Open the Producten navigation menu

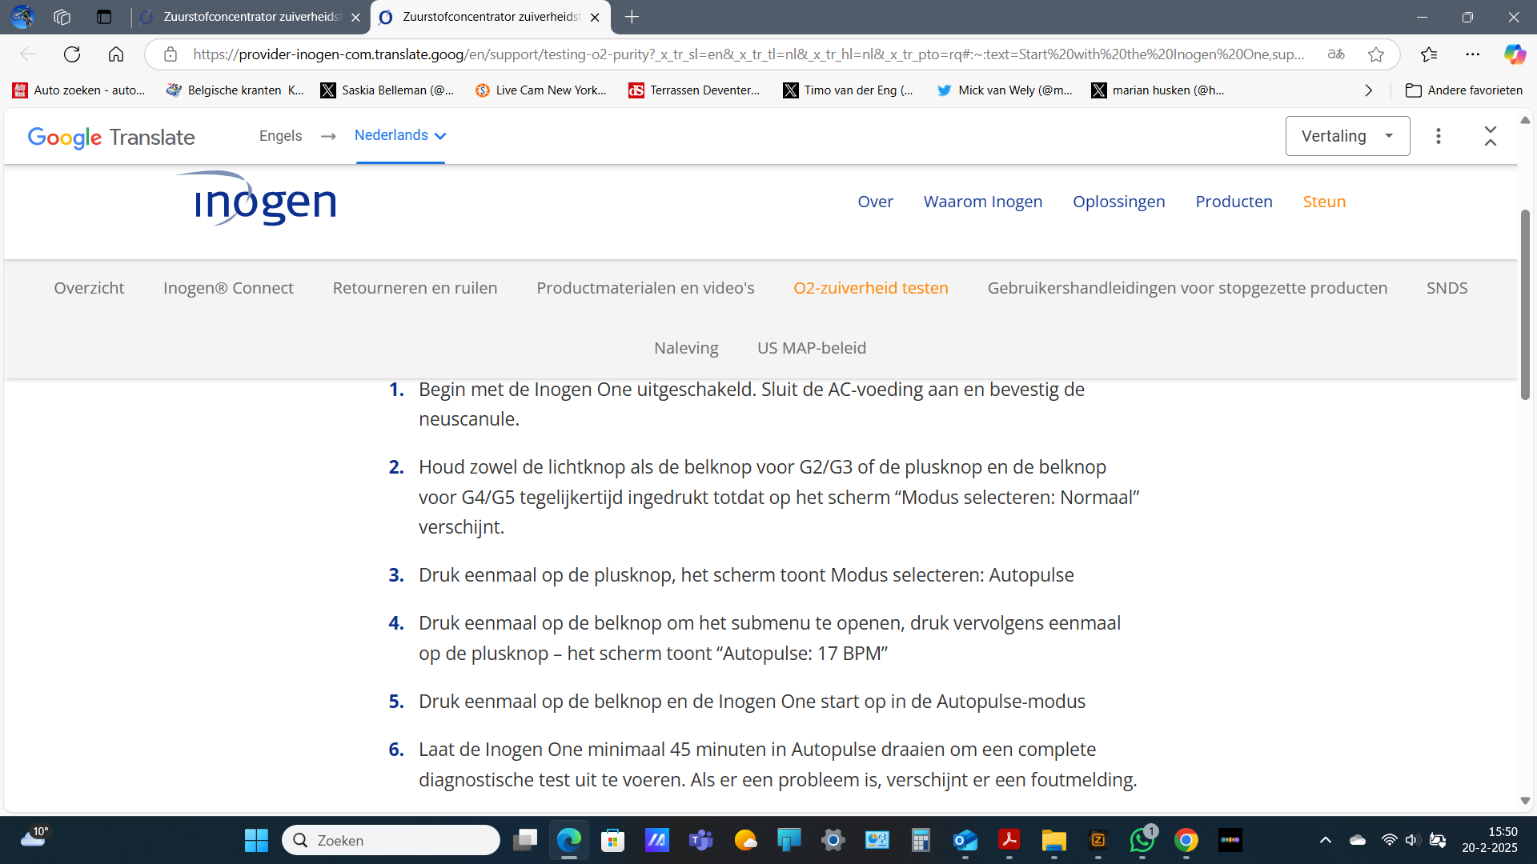[1234, 202]
